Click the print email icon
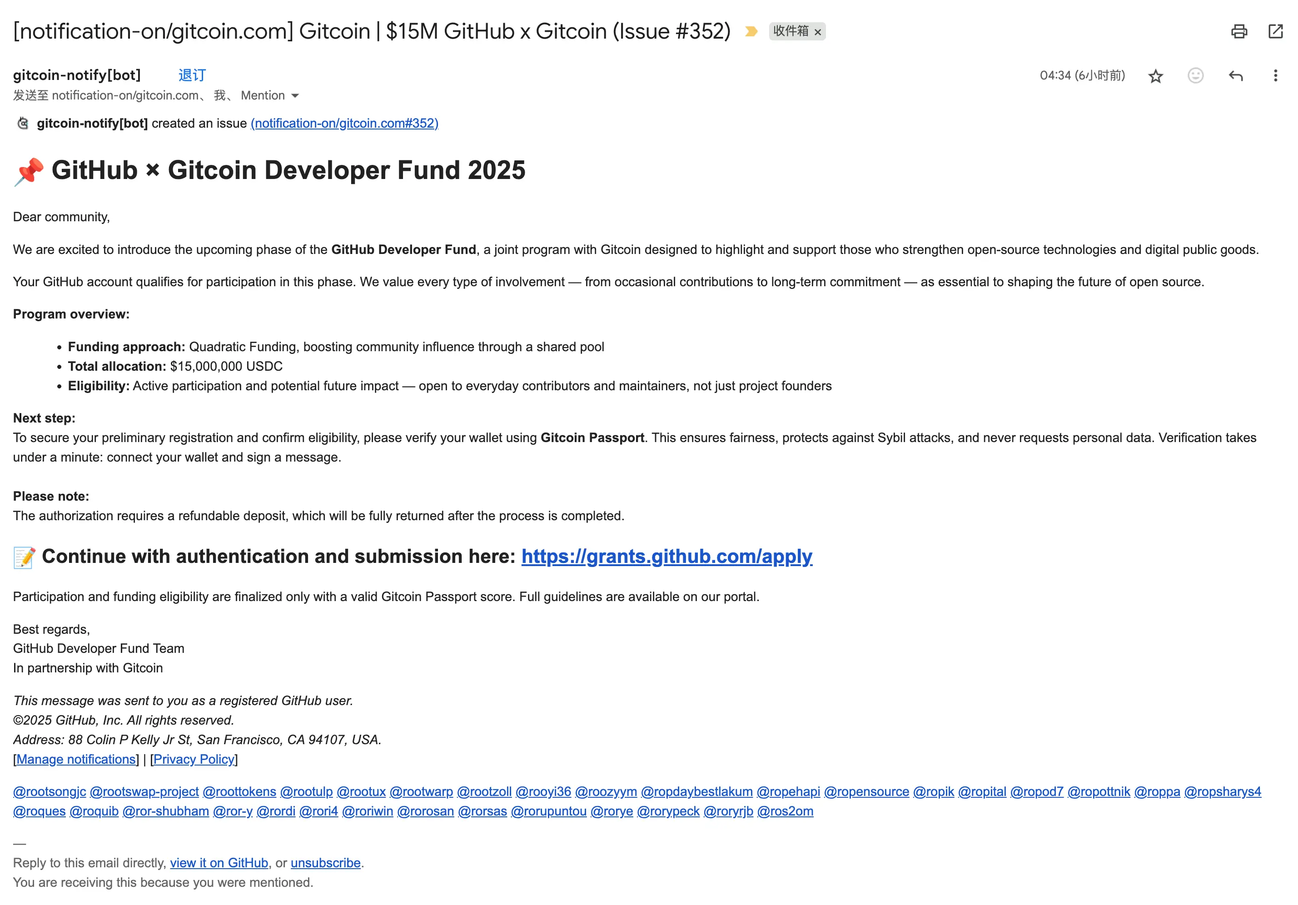The width and height of the screenshot is (1298, 905). [x=1238, y=31]
